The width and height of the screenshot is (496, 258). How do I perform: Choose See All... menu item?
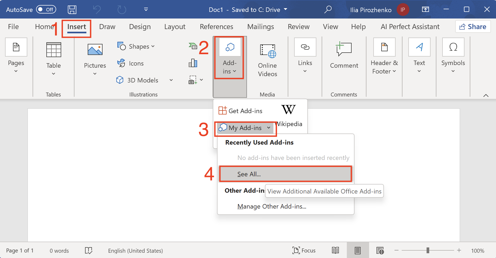point(286,174)
